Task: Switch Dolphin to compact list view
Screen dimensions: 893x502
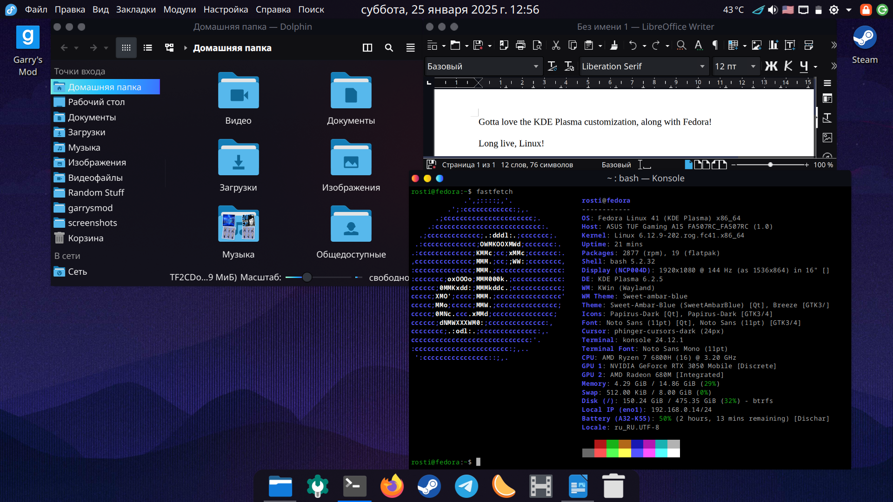Action: click(148, 47)
